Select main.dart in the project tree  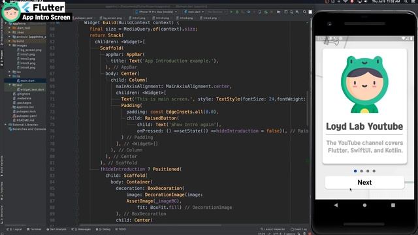point(25,81)
